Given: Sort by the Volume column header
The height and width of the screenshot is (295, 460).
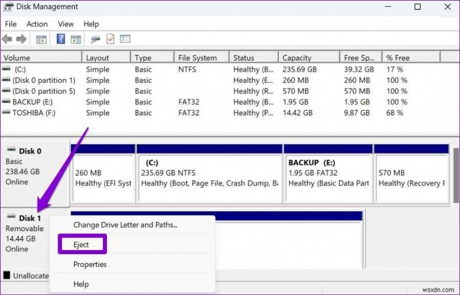Looking at the screenshot, I should tap(41, 58).
